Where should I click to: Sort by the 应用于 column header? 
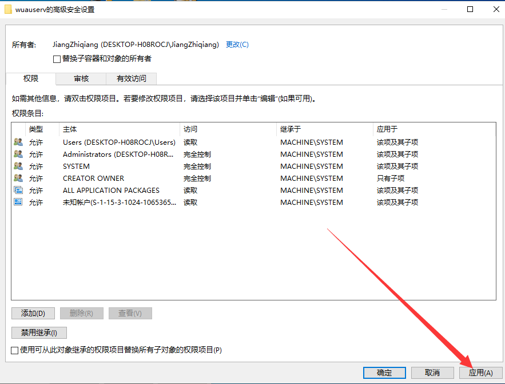click(434, 129)
